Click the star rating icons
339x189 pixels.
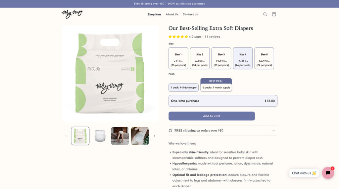(x=178, y=37)
